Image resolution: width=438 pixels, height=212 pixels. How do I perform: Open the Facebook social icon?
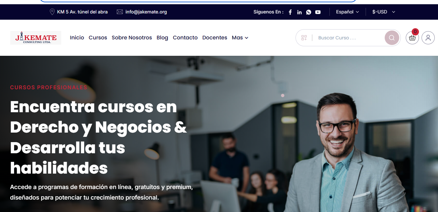[x=290, y=12]
